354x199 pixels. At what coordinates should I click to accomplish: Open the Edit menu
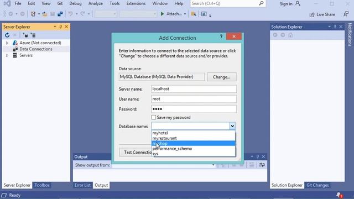pos(32,3)
